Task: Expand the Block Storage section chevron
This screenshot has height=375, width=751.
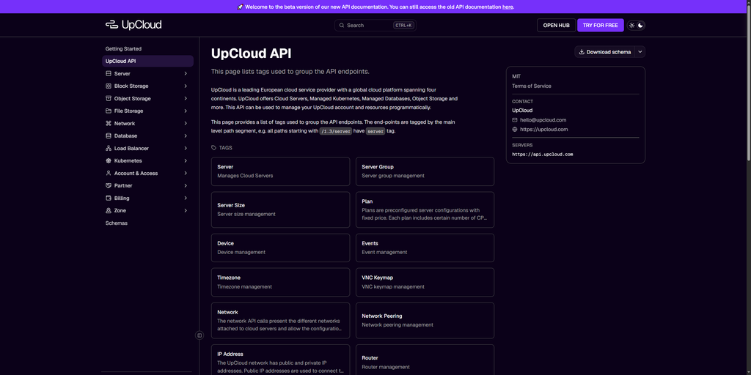Action: click(x=186, y=86)
